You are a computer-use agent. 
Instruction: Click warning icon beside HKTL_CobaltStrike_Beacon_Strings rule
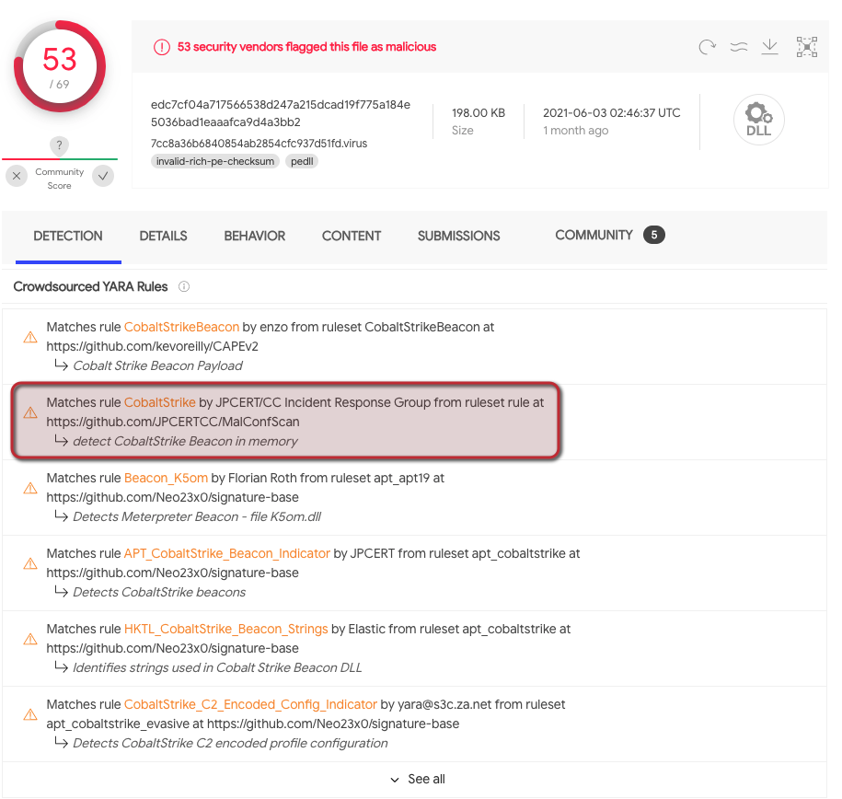30,639
